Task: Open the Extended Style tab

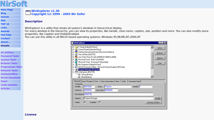Action: (134, 81)
